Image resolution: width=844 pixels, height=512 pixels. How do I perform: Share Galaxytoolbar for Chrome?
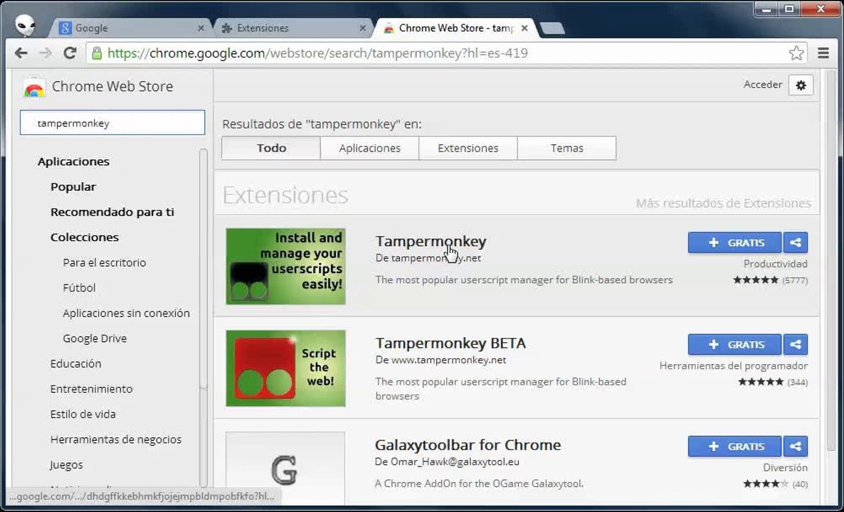coord(796,447)
